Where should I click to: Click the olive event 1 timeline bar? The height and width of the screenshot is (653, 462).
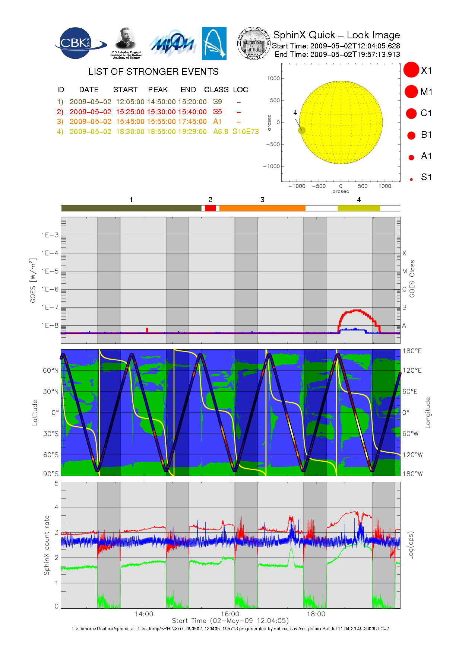[131, 208]
